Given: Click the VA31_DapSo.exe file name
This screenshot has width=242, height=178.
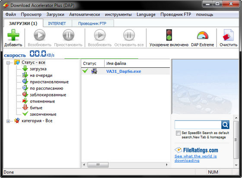Looking at the screenshot, I should pos(124,71).
